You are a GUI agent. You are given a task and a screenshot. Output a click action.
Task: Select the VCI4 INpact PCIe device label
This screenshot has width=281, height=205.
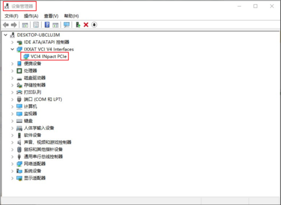coord(49,57)
